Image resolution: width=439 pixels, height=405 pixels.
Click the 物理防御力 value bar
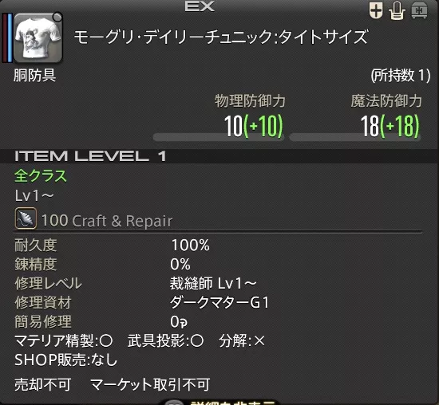tap(219, 137)
